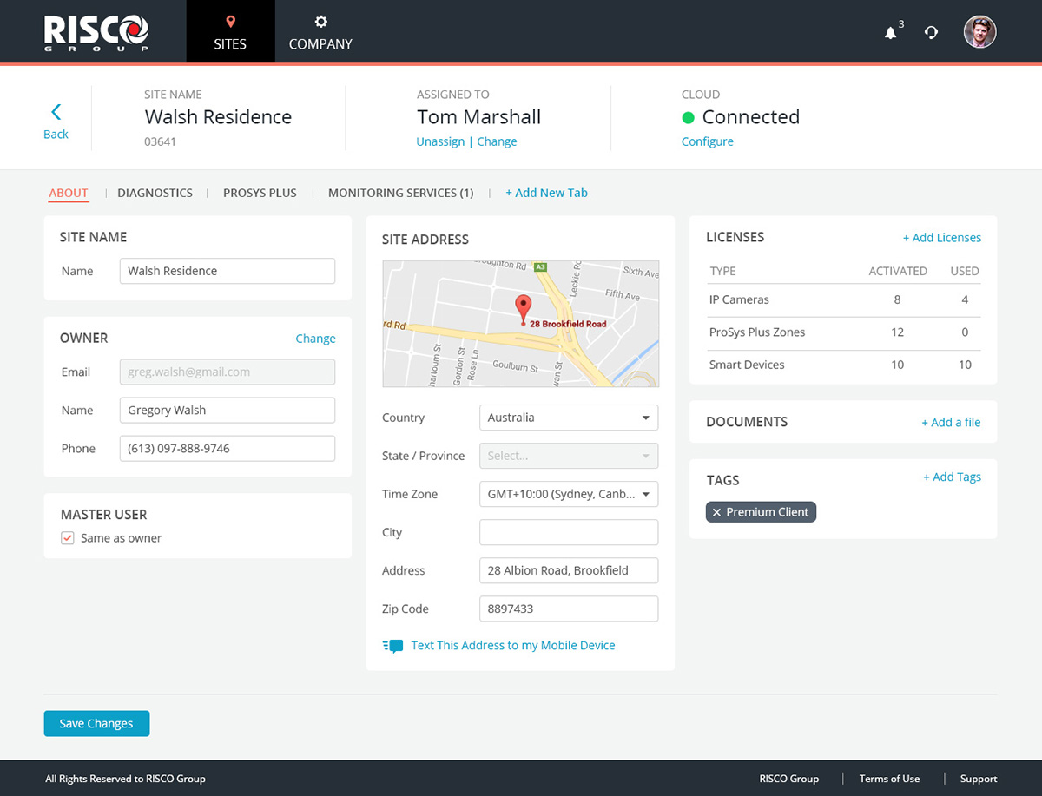
Task: Click + Add a file
Action: (x=951, y=423)
